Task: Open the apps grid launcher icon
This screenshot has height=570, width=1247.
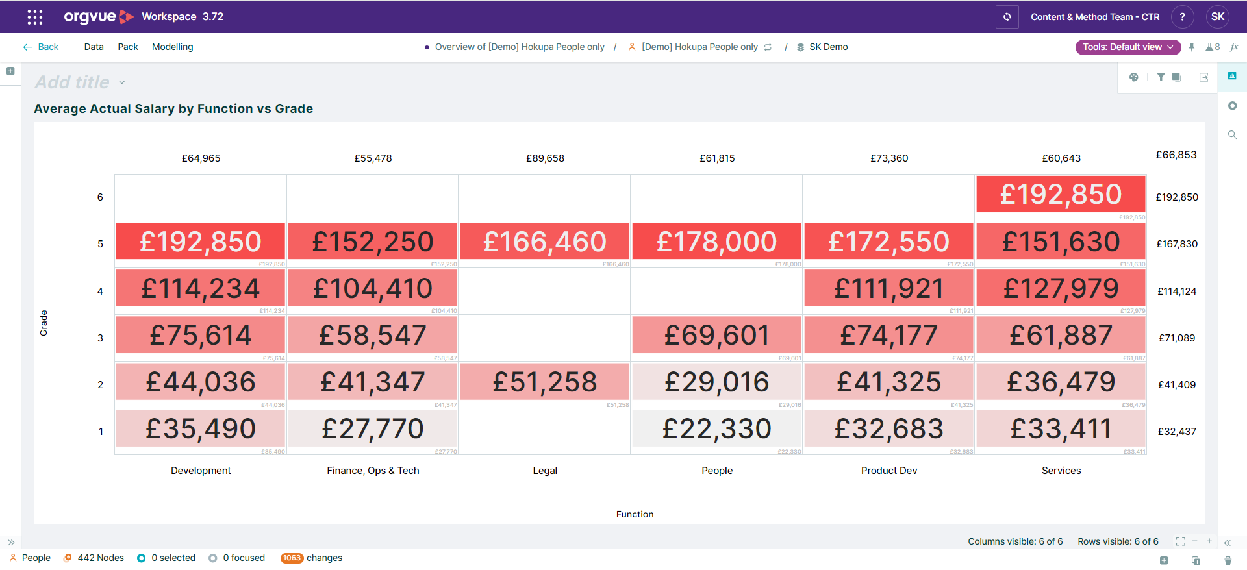Action: point(35,17)
